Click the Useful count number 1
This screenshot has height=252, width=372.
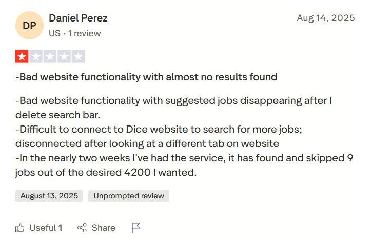pyautogui.click(x=60, y=228)
